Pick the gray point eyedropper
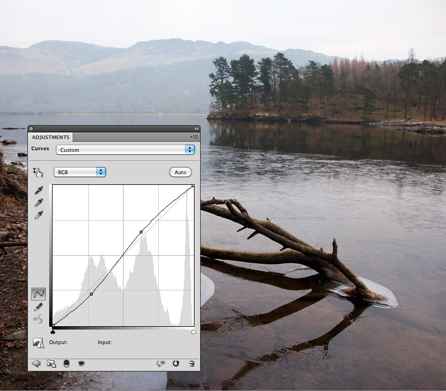Image resolution: width=446 pixels, height=391 pixels. click(x=39, y=203)
